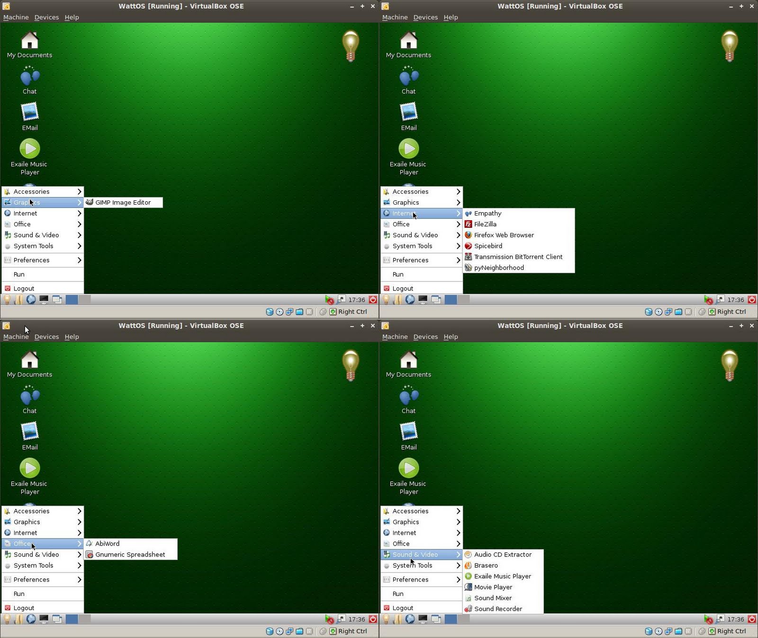Select Run in the window showing GIMP
Viewport: 758px width, 638px height.
pyautogui.click(x=43, y=275)
